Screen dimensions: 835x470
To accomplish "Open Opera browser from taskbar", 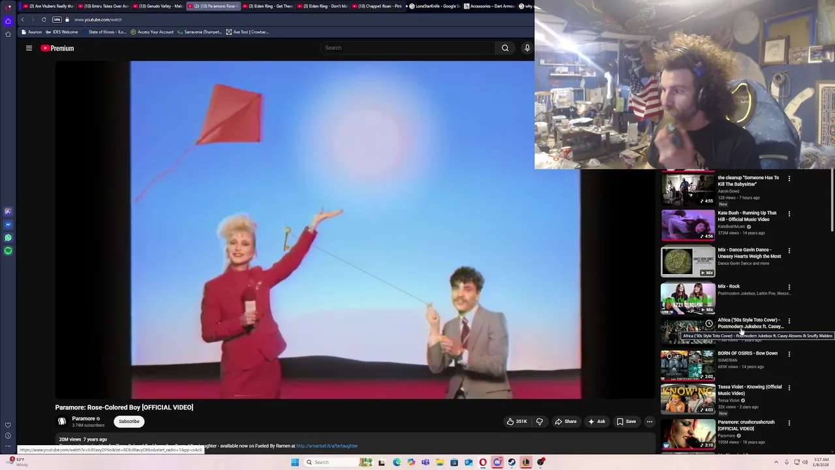I will click(483, 462).
